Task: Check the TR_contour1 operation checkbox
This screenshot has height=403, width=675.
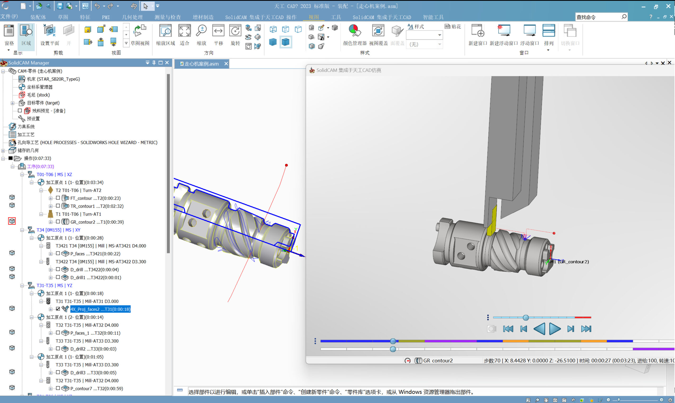Action: coord(58,206)
